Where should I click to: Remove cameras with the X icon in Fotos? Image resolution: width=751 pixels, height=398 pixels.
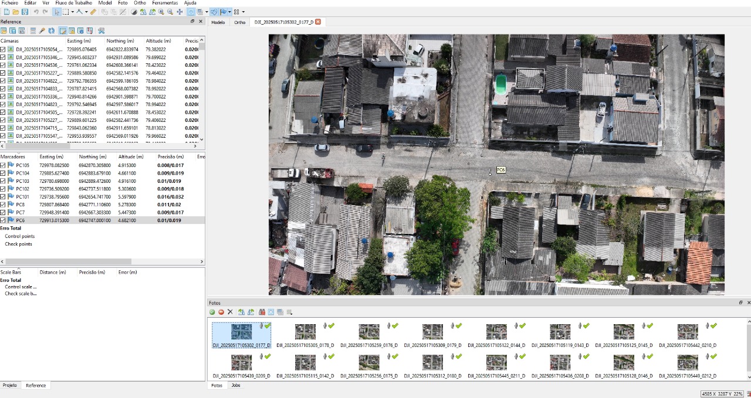click(230, 312)
